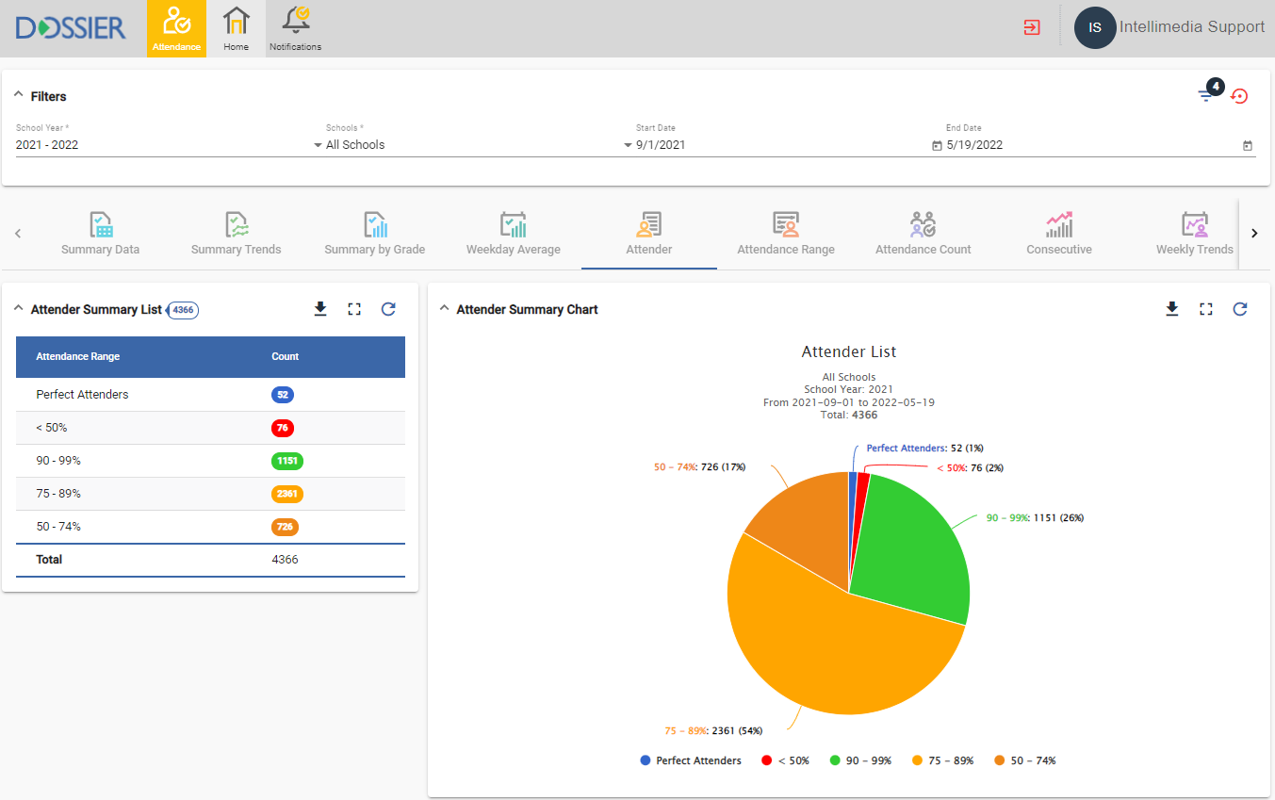Toggle the Perfect Attenders legend item
1275x800 pixels.
[691, 760]
